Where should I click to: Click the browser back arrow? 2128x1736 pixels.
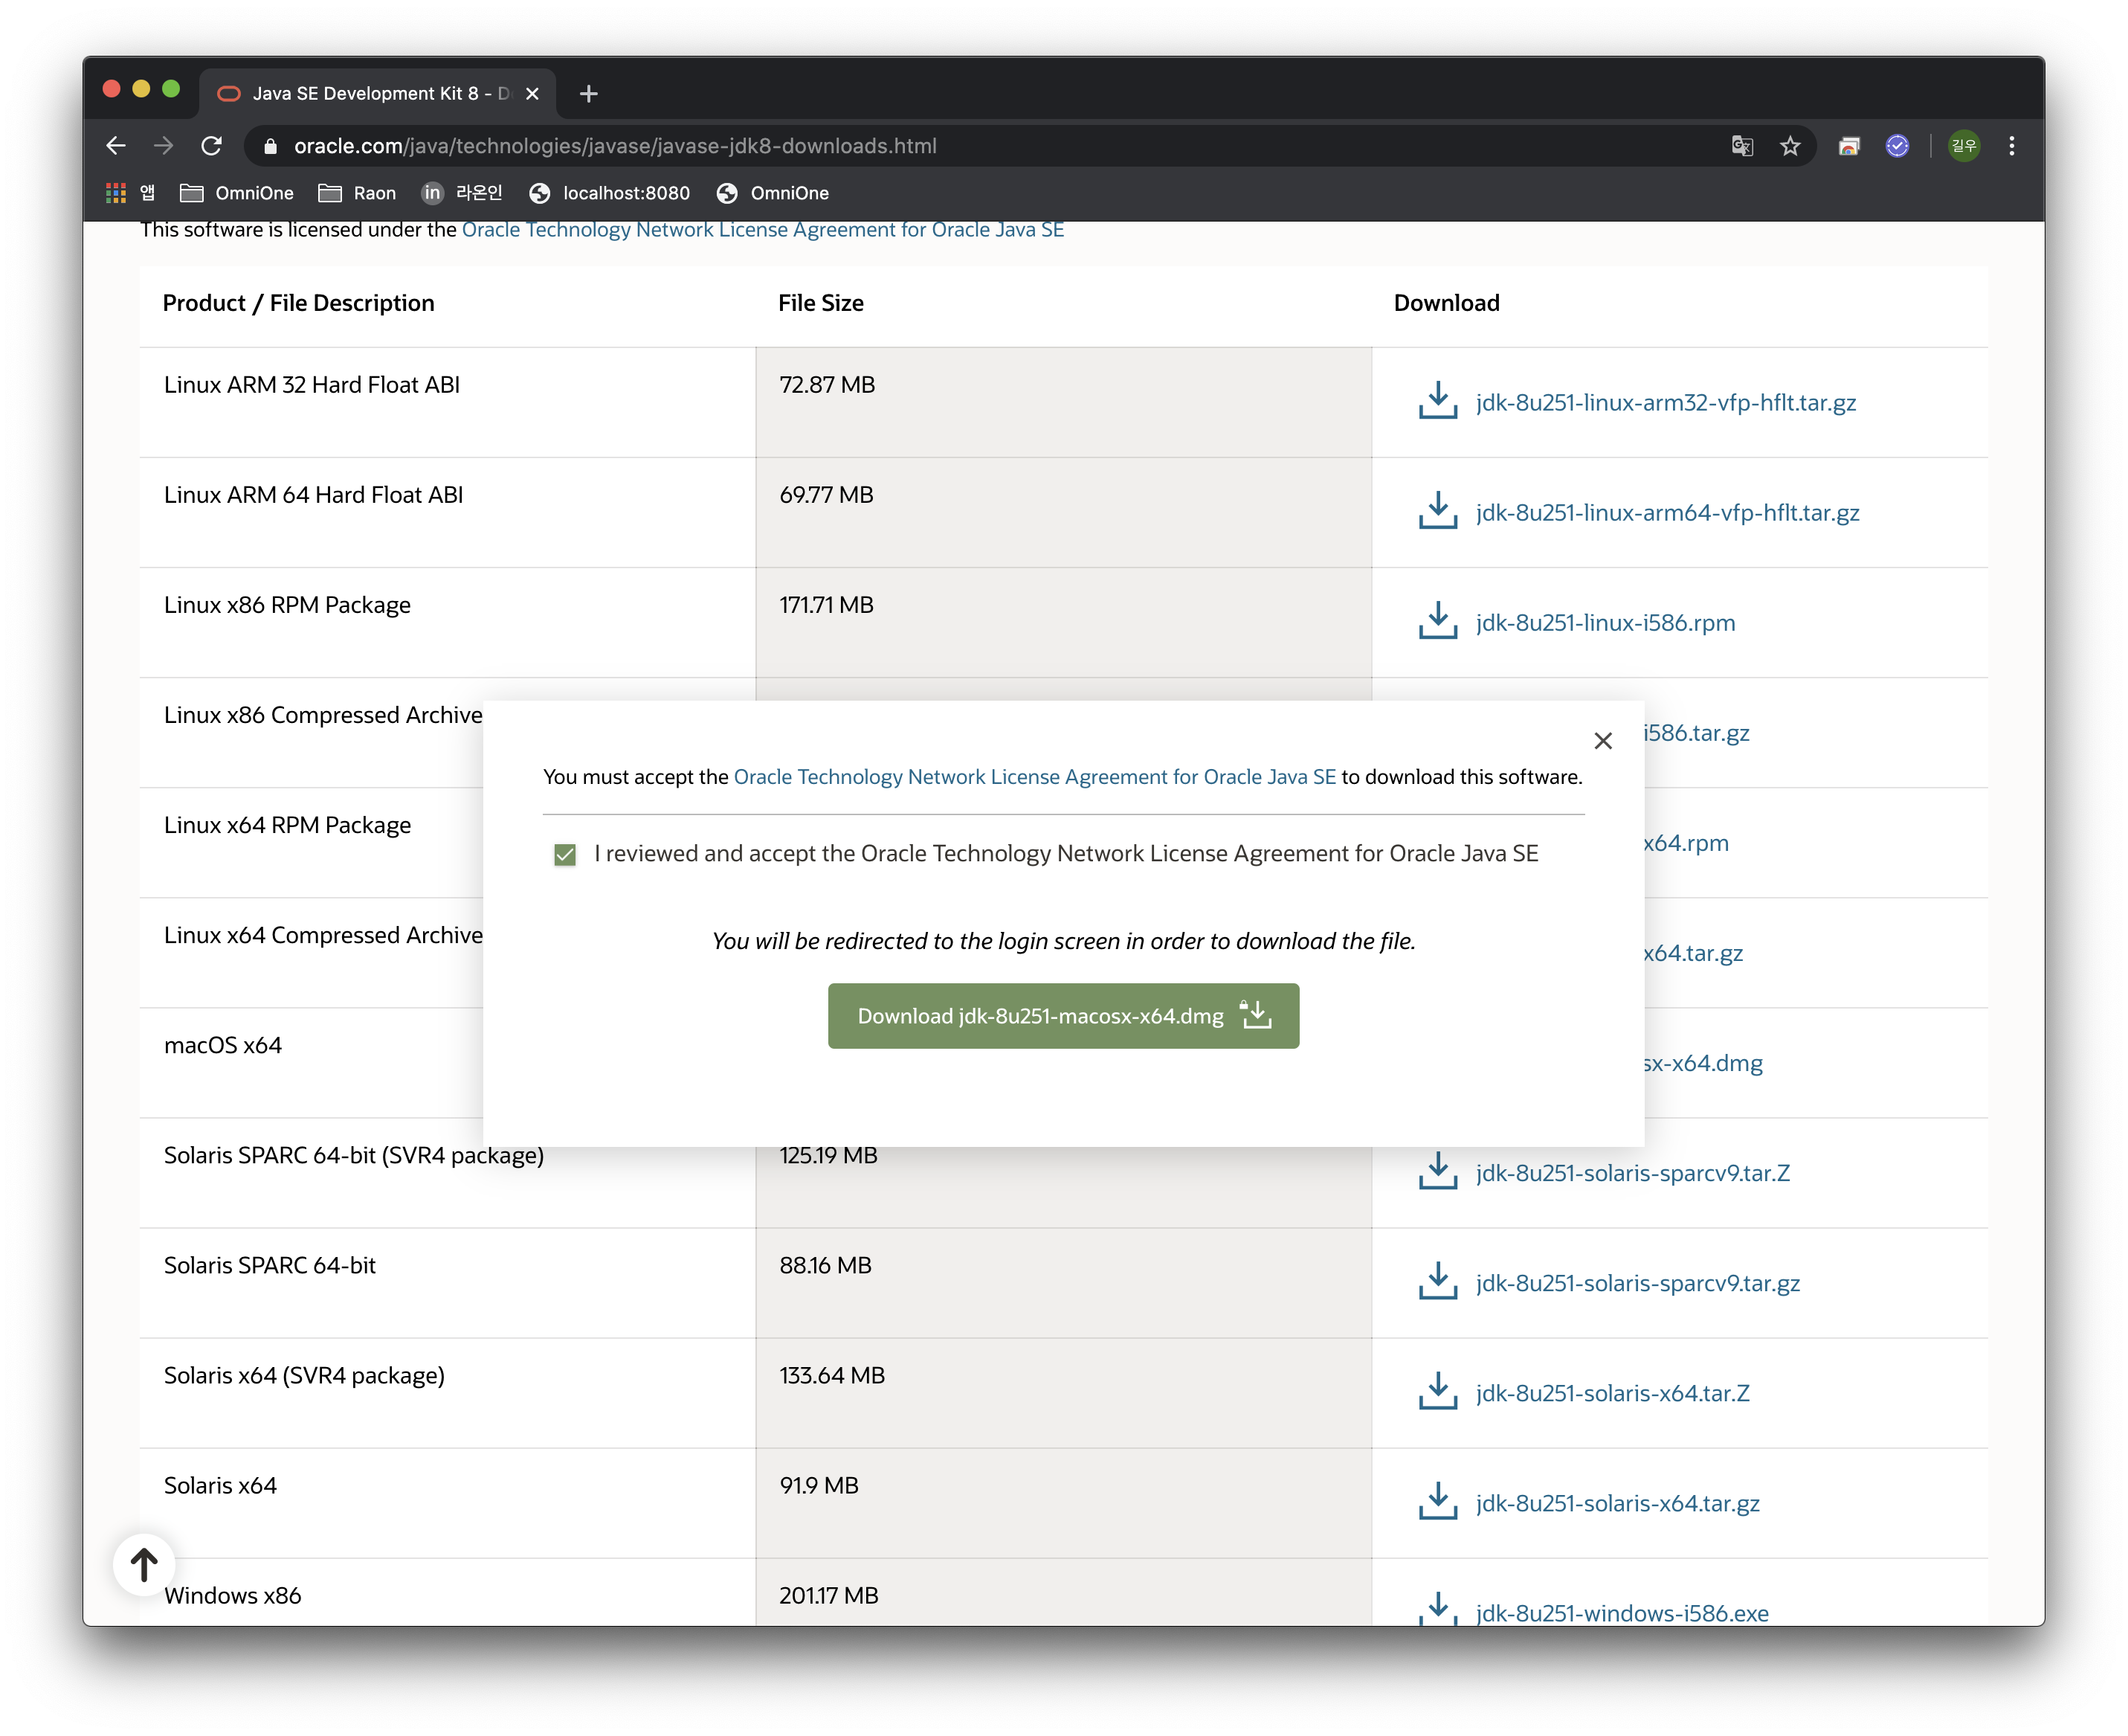click(116, 146)
